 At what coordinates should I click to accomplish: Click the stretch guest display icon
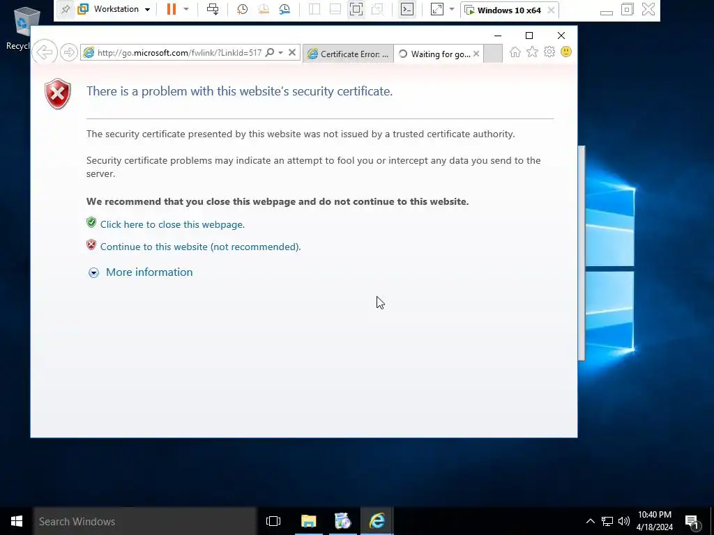(x=436, y=10)
